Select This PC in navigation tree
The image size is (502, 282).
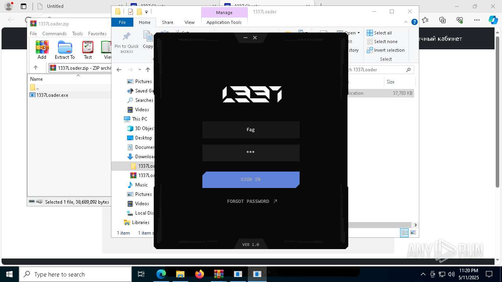136,119
